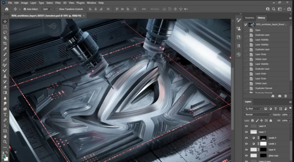
Task: Enable Show Transform Controls checkbox
Action: pos(57,9)
